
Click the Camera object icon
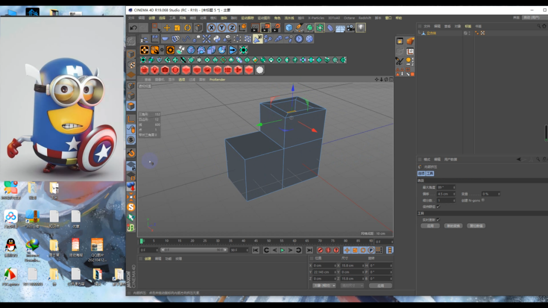tap(351, 27)
